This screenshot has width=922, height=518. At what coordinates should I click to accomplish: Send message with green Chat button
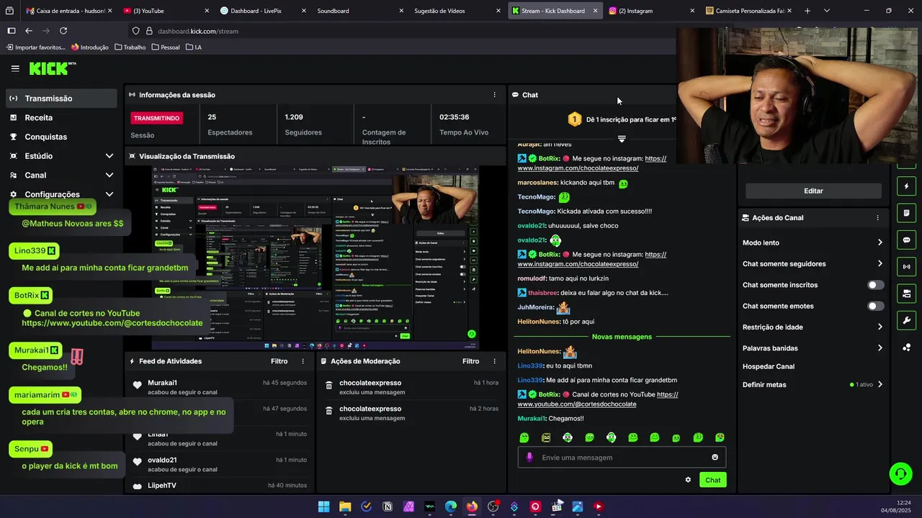pos(712,480)
